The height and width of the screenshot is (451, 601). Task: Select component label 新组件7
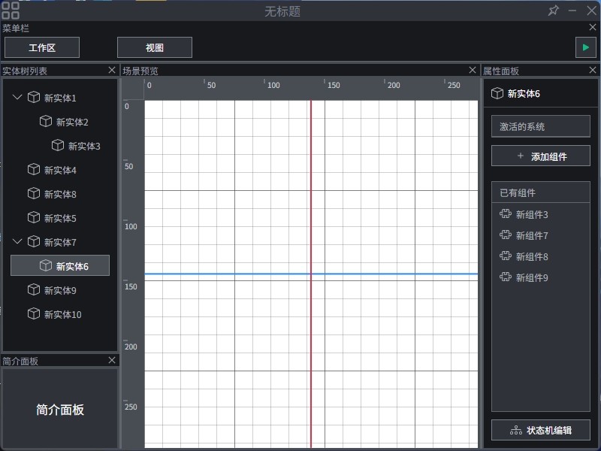pos(532,236)
